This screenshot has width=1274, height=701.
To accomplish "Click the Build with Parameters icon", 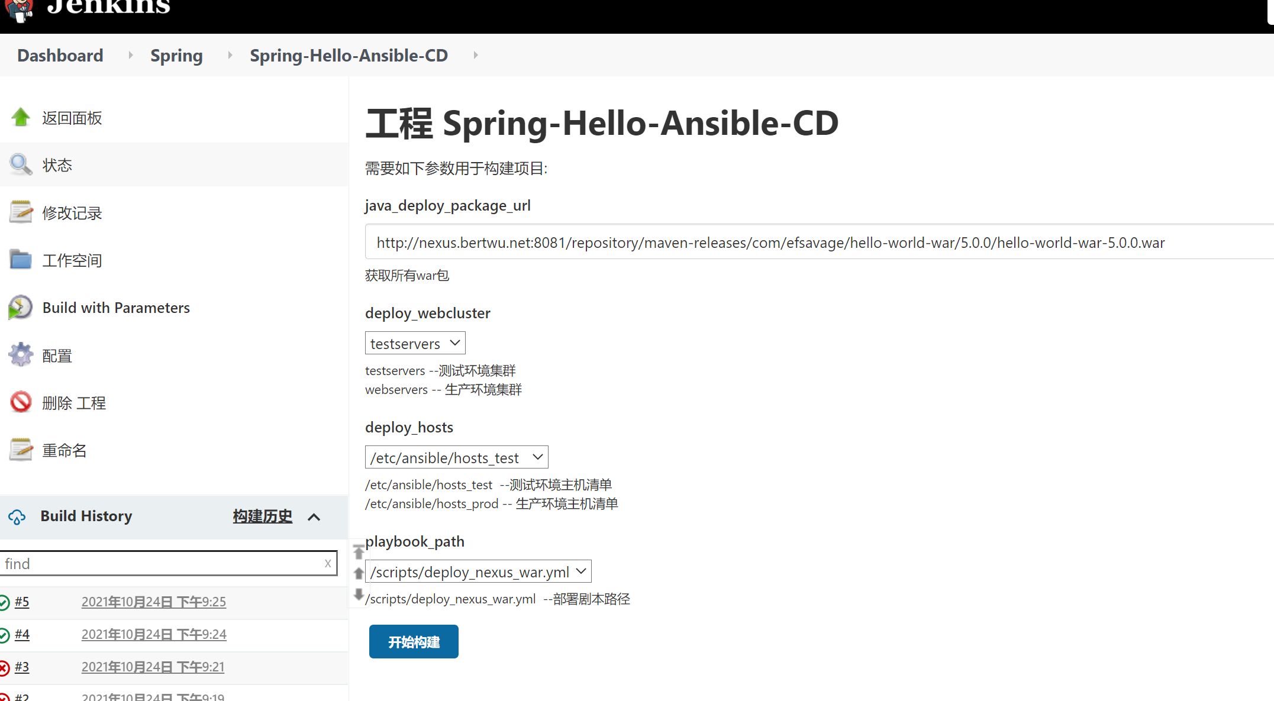I will point(21,307).
